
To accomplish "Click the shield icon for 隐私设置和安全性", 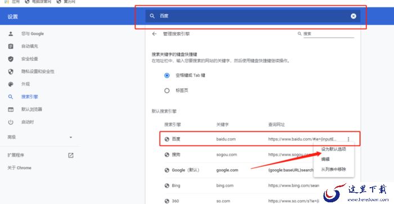I will [x=11, y=71].
